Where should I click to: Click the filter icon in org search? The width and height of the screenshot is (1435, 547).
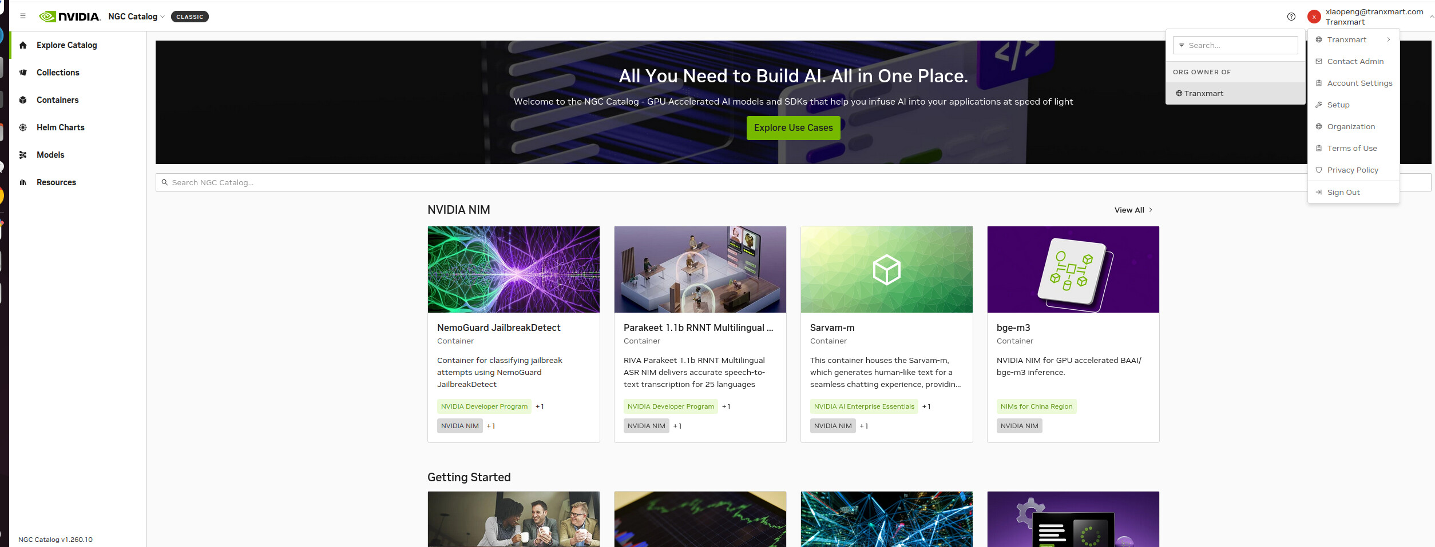(x=1182, y=45)
